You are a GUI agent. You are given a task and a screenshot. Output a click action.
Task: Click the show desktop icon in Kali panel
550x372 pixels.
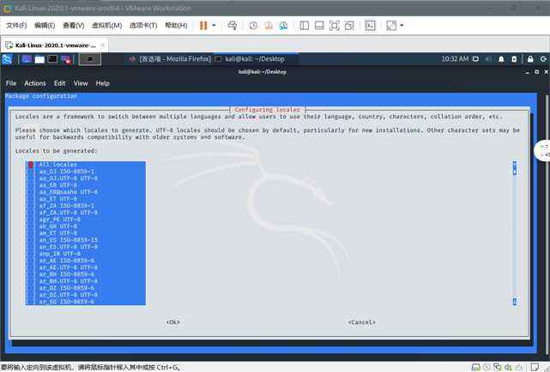tap(27, 59)
